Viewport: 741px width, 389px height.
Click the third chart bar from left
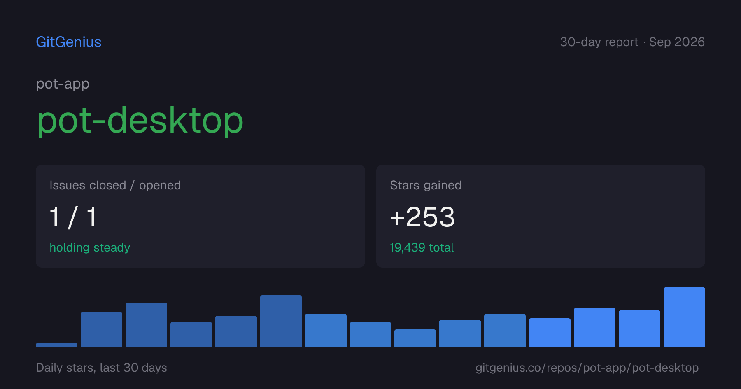pos(146,324)
